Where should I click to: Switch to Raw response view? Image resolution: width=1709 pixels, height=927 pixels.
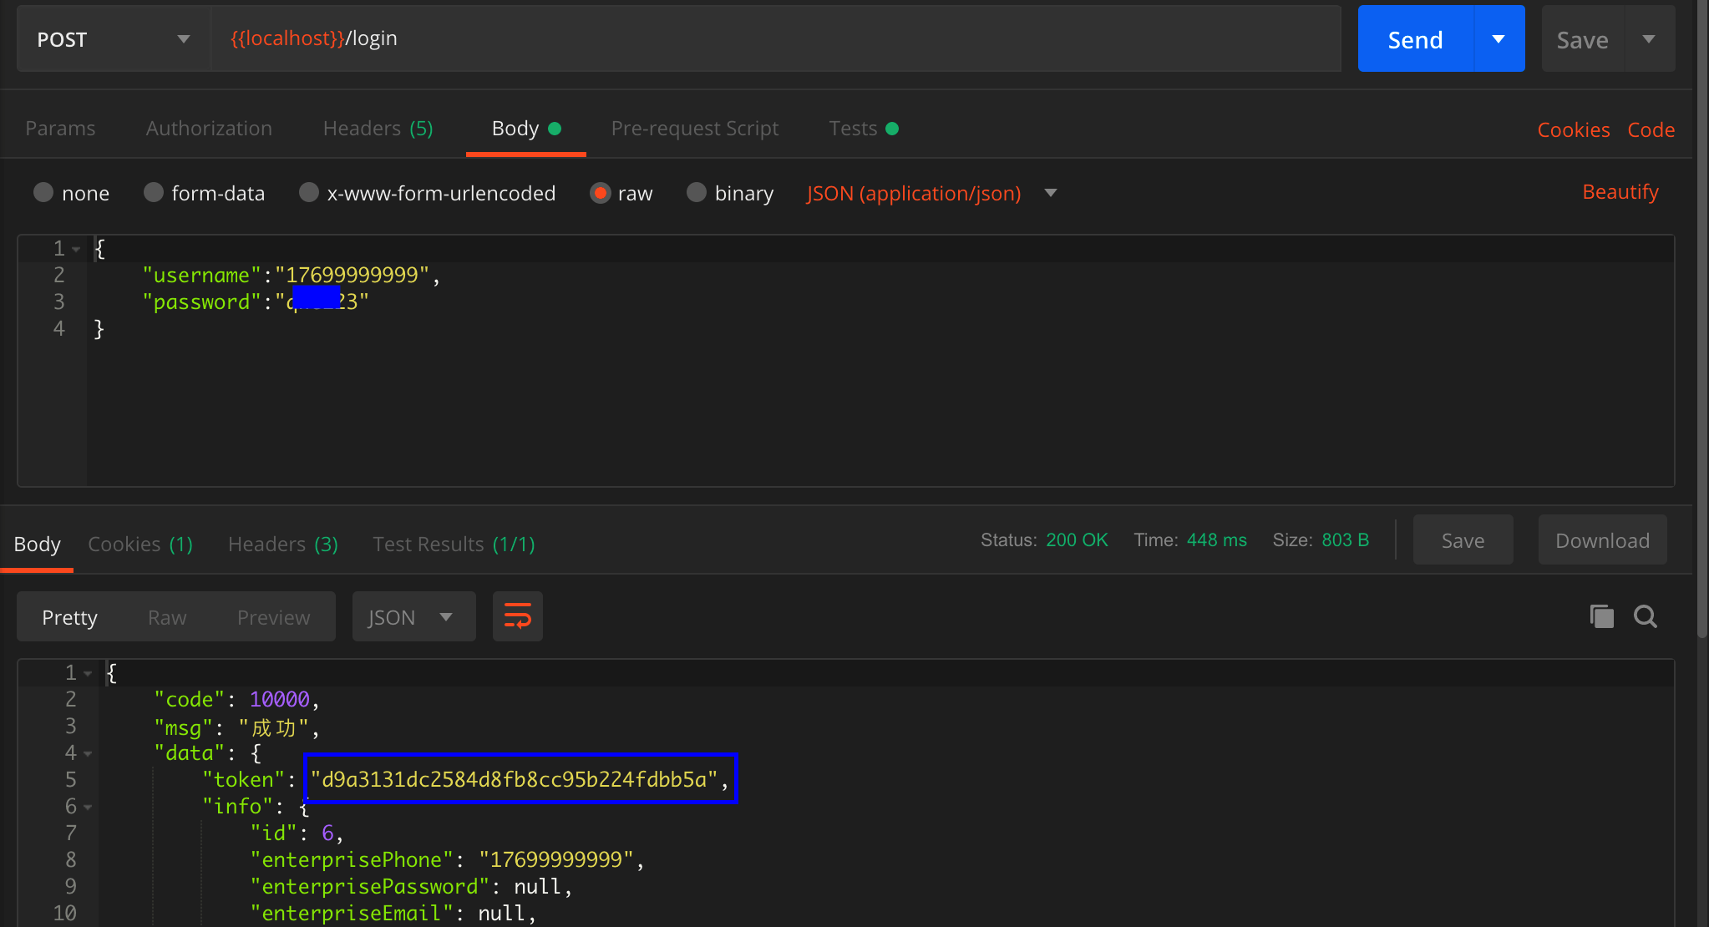coord(167,617)
